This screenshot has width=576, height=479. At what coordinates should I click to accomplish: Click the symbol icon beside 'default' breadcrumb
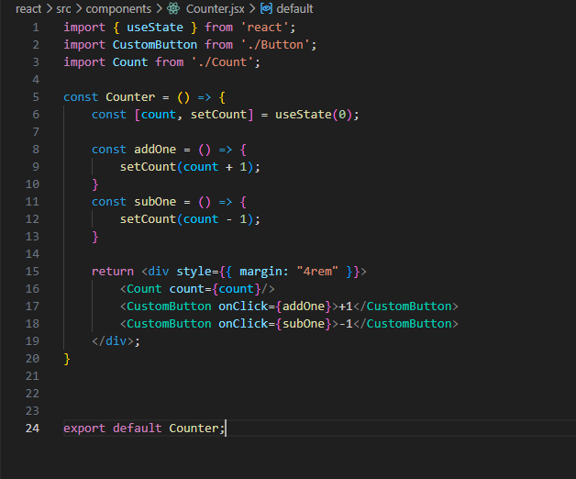coord(266,8)
